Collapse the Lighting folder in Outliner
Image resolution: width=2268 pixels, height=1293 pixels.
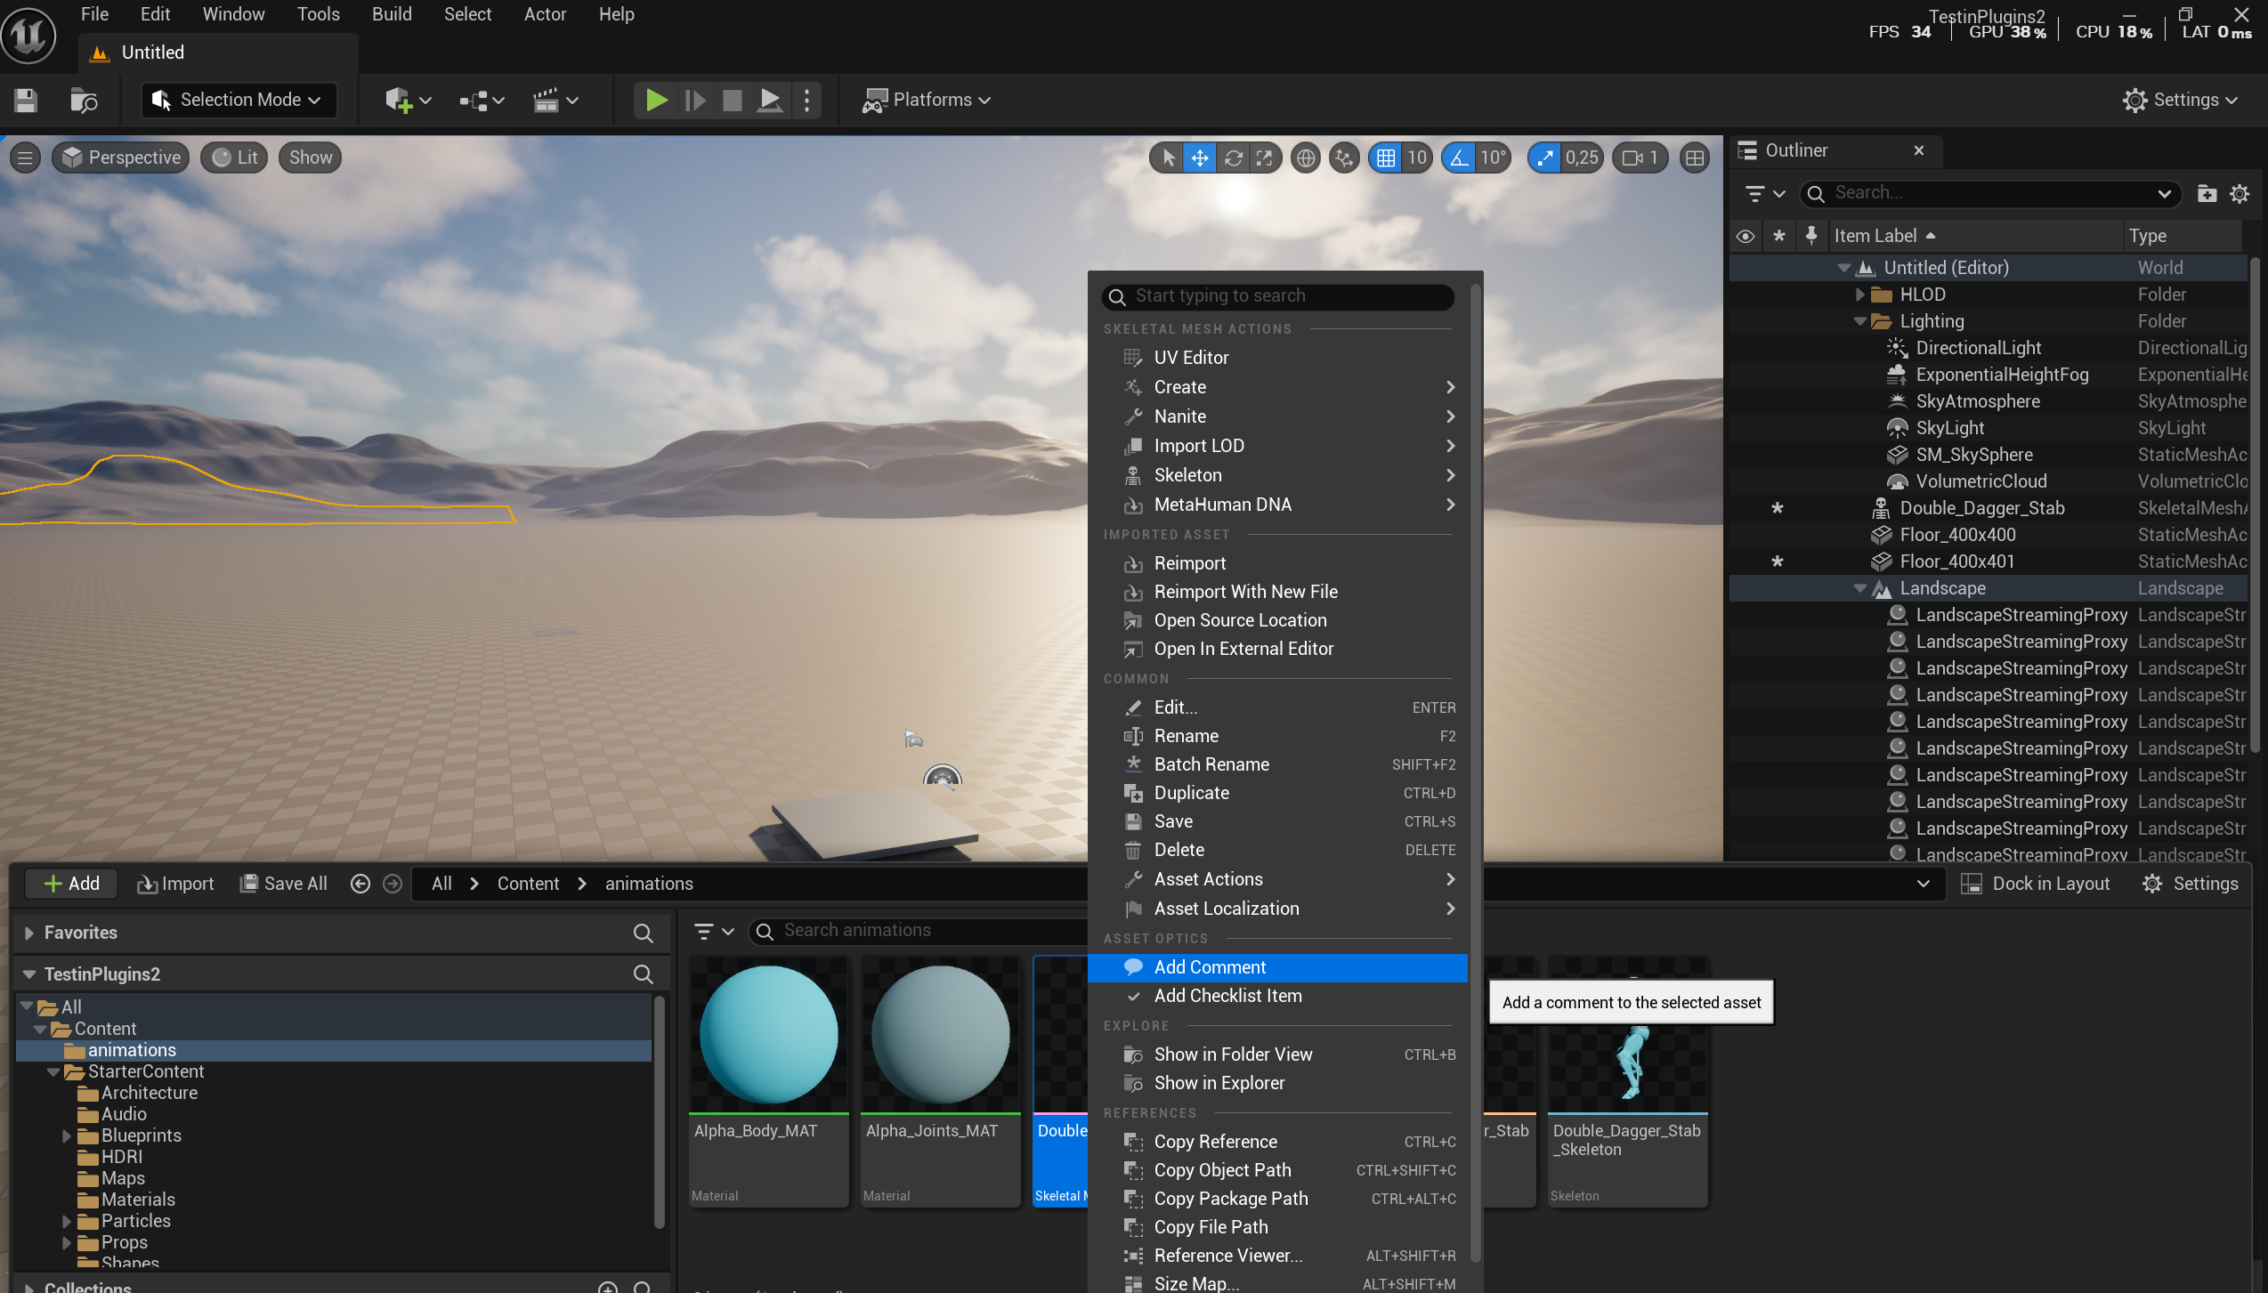point(1859,321)
